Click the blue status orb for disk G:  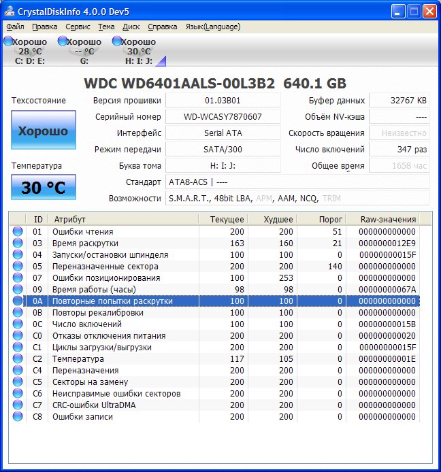coord(63,41)
